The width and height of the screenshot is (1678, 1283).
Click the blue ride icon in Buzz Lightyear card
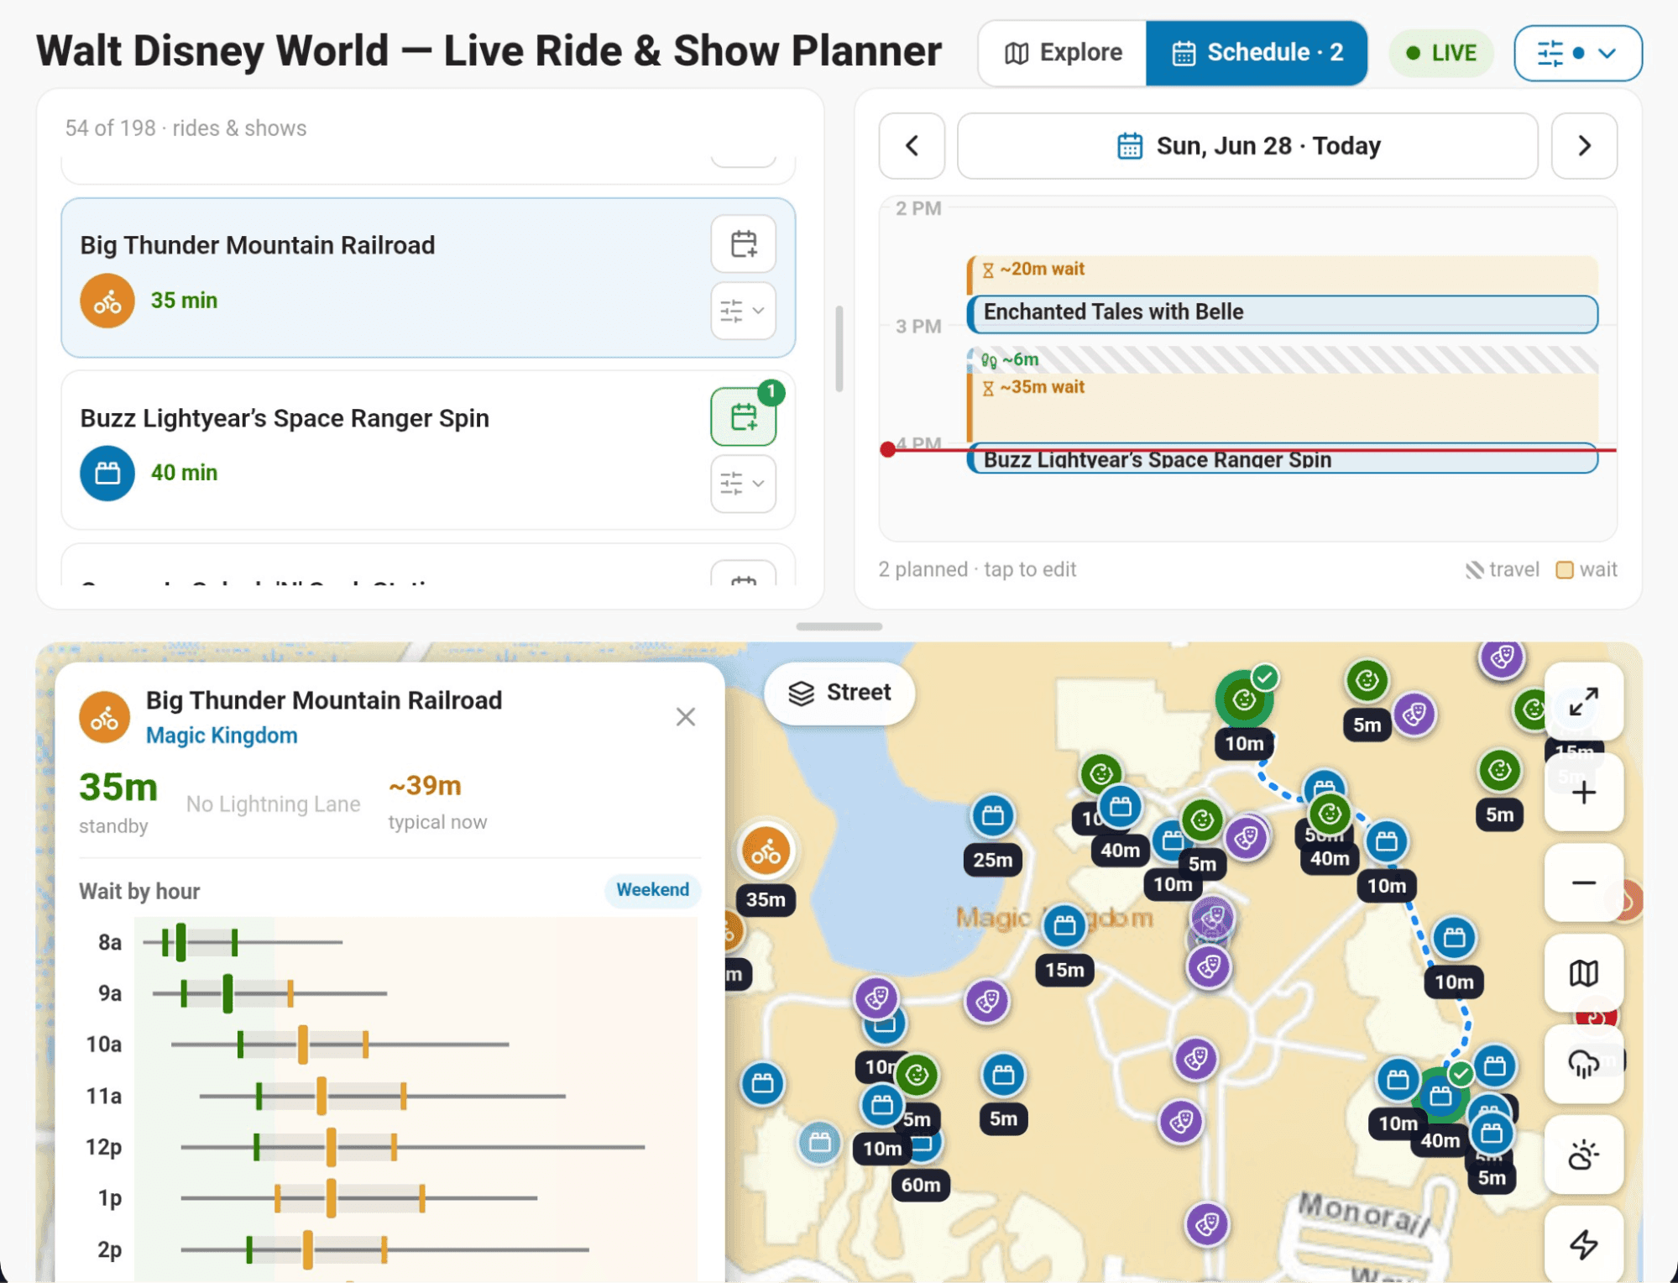point(107,473)
